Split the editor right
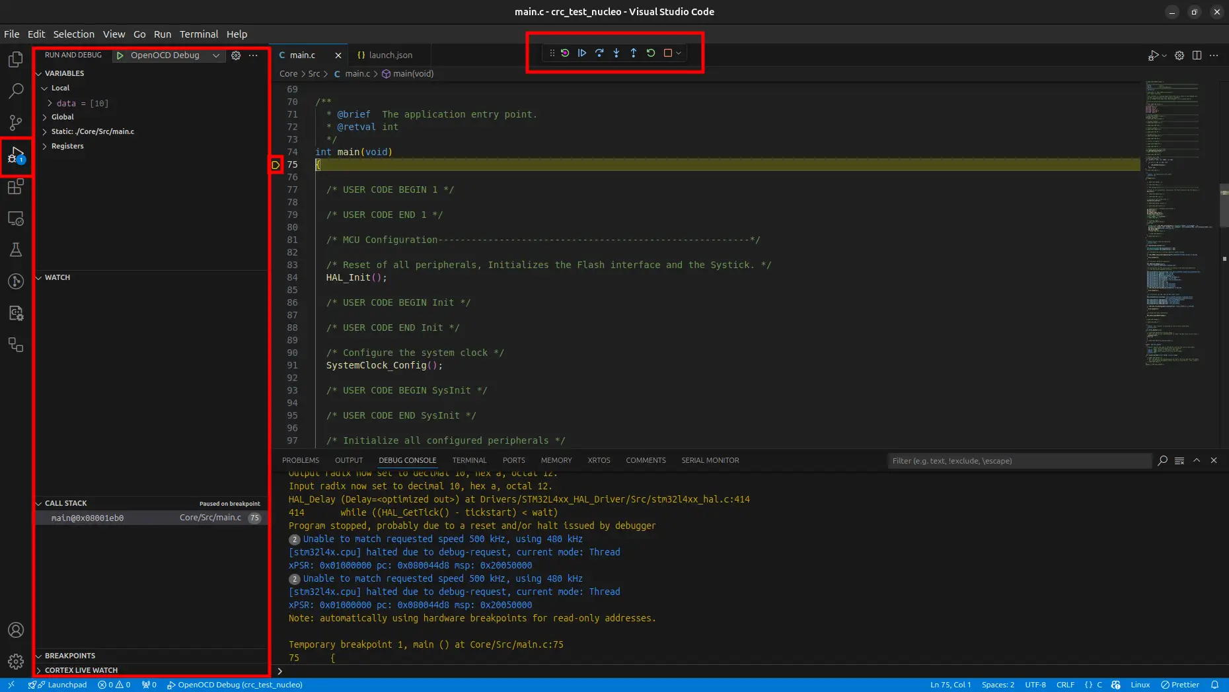 (x=1197, y=55)
